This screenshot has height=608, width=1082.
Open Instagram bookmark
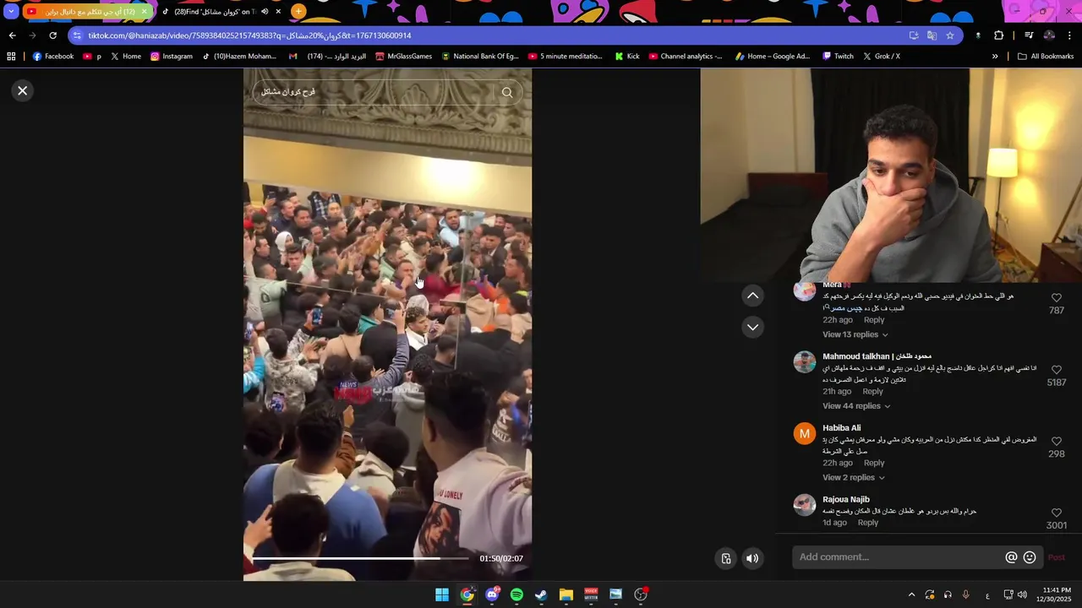click(172, 57)
